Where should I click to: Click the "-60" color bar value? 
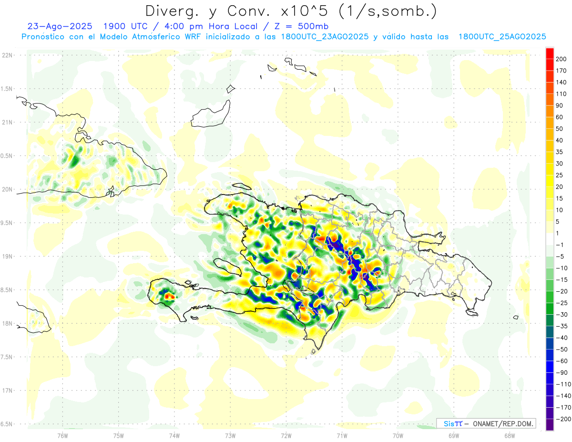click(561, 361)
